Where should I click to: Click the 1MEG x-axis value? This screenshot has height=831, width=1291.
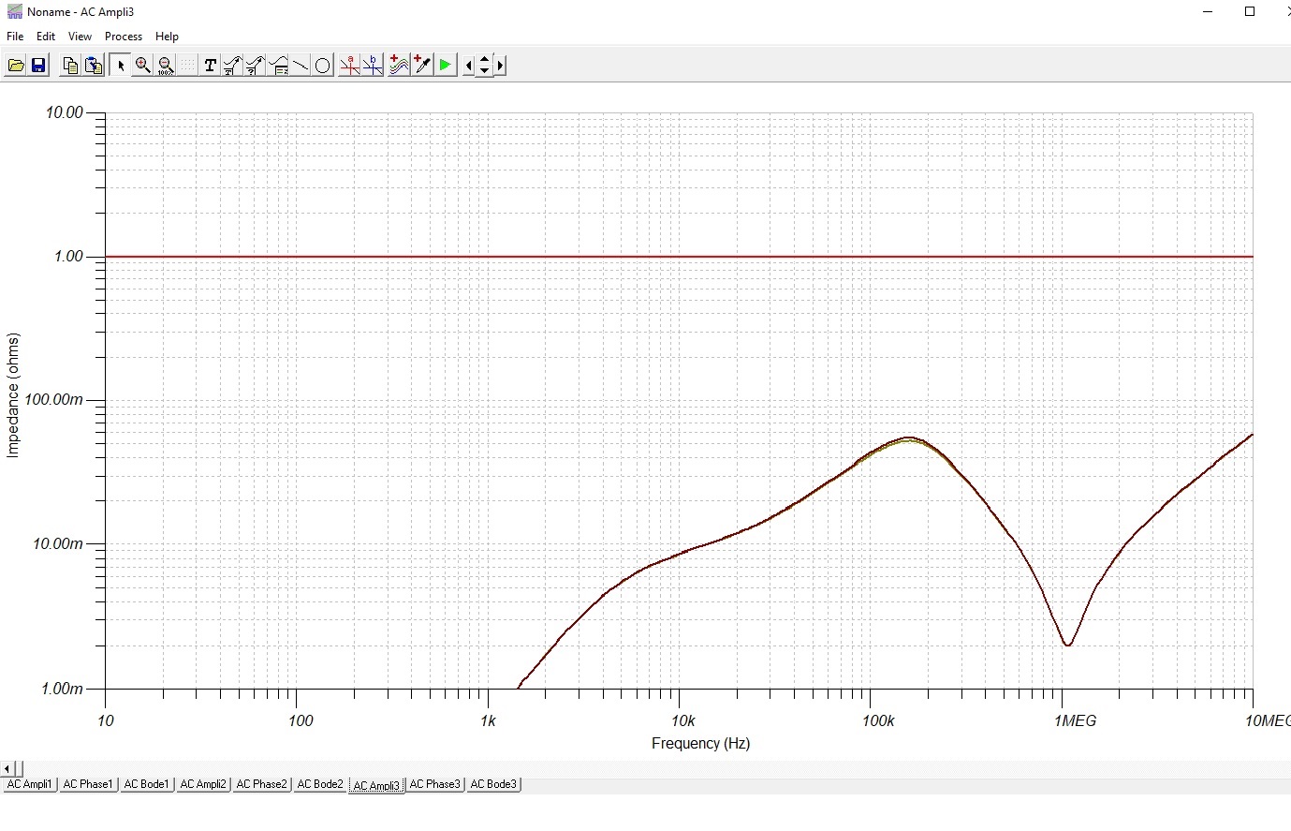click(x=1075, y=721)
